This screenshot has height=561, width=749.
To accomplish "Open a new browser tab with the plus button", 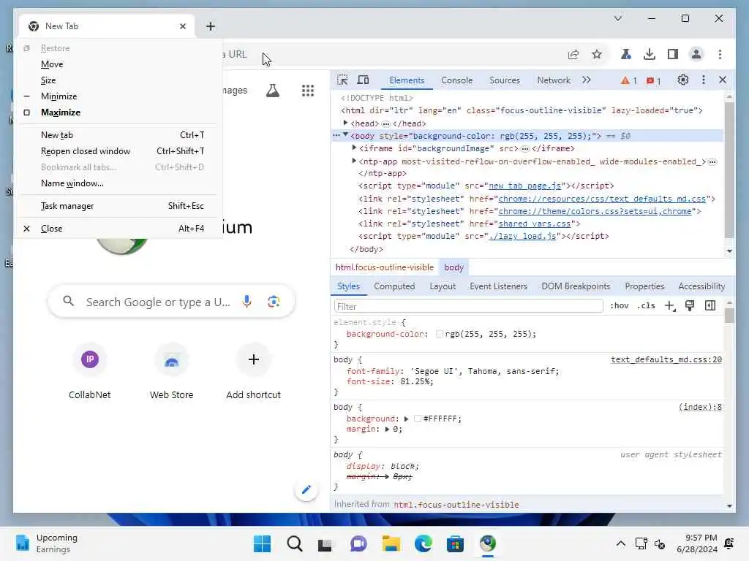I will [x=211, y=26].
